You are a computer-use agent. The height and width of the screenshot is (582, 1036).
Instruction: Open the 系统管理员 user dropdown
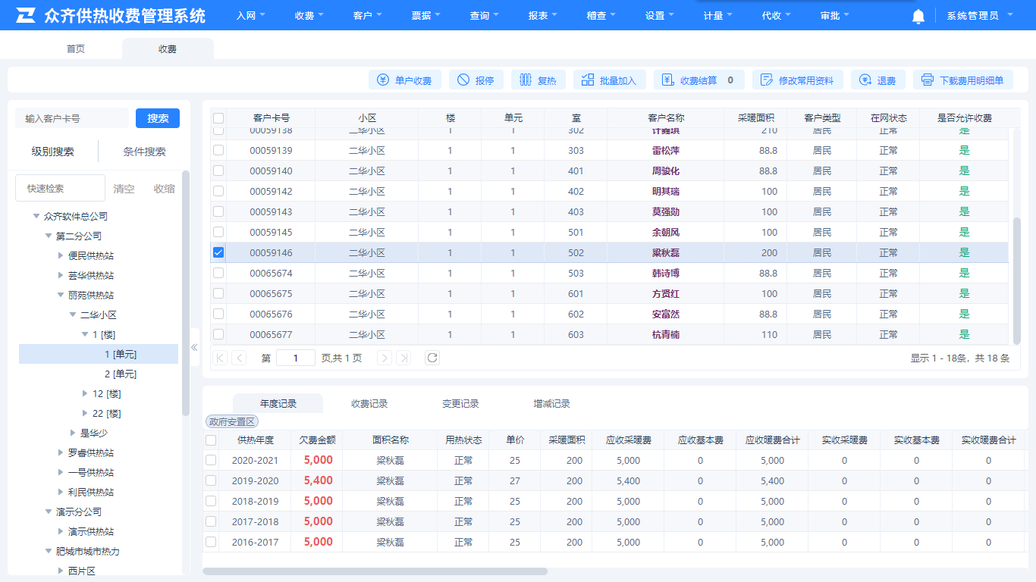pyautogui.click(x=979, y=15)
